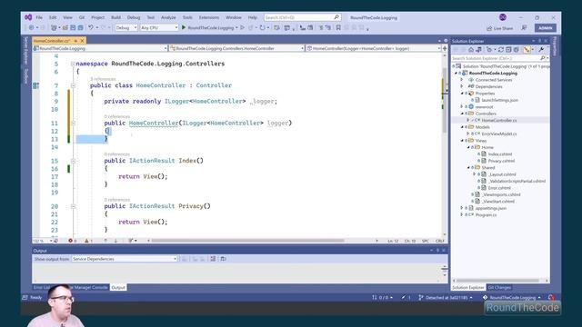Open the File menu

[39, 17]
